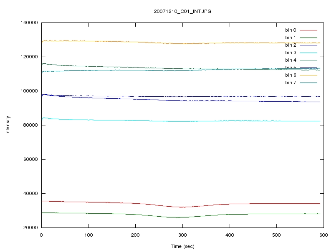Select the 'bin 3' legend label

coord(291,52)
